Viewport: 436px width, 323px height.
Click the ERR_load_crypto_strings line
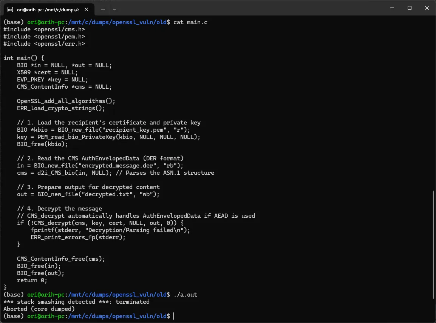click(60, 108)
